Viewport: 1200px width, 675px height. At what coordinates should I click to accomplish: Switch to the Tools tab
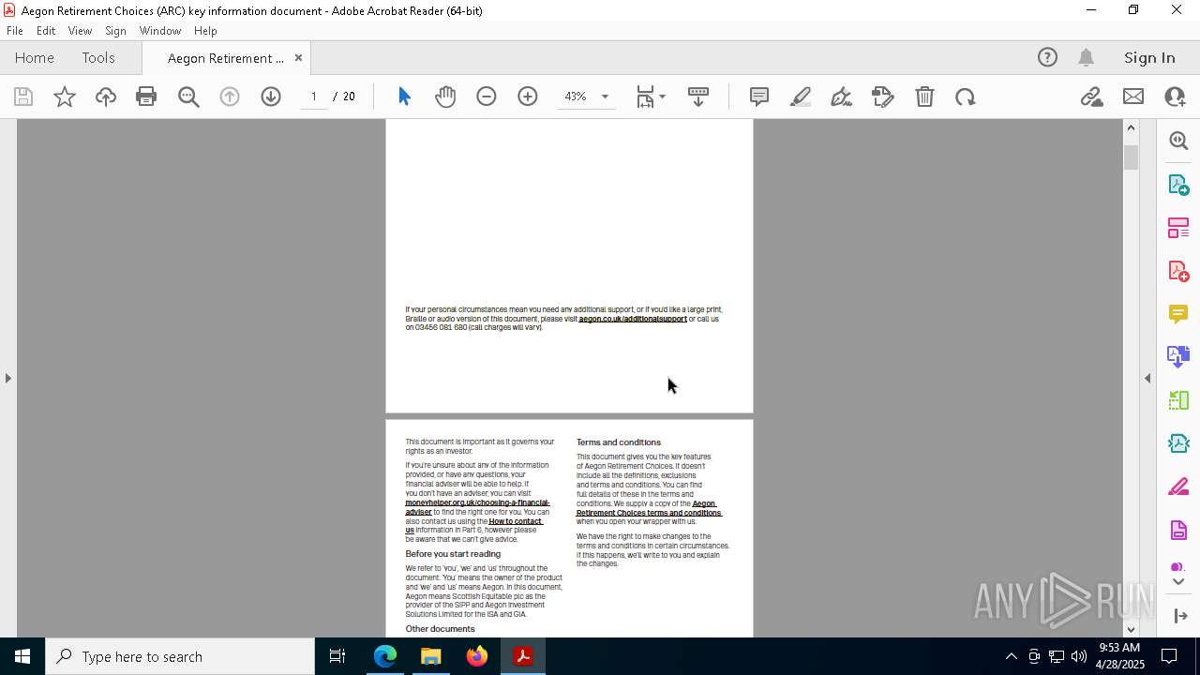tap(98, 57)
